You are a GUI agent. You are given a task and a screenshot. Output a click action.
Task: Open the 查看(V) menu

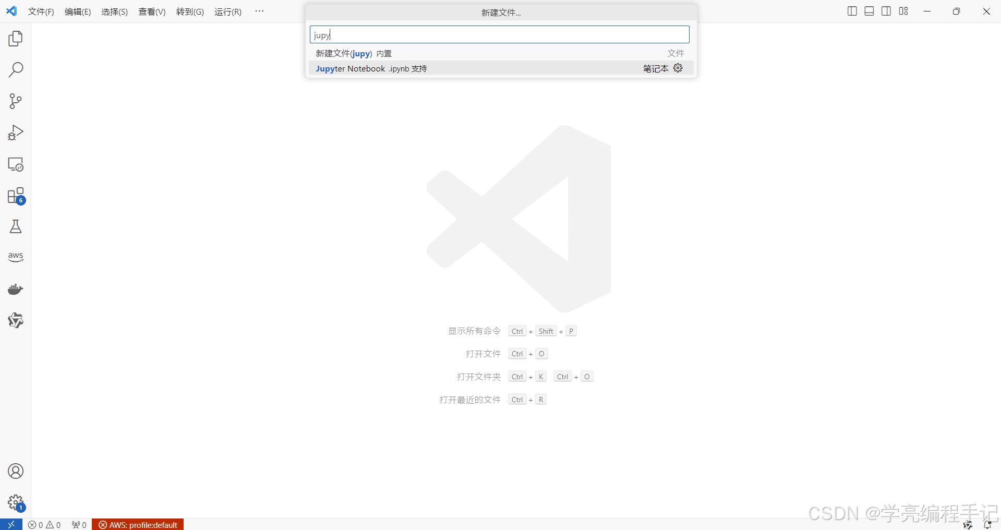(152, 11)
